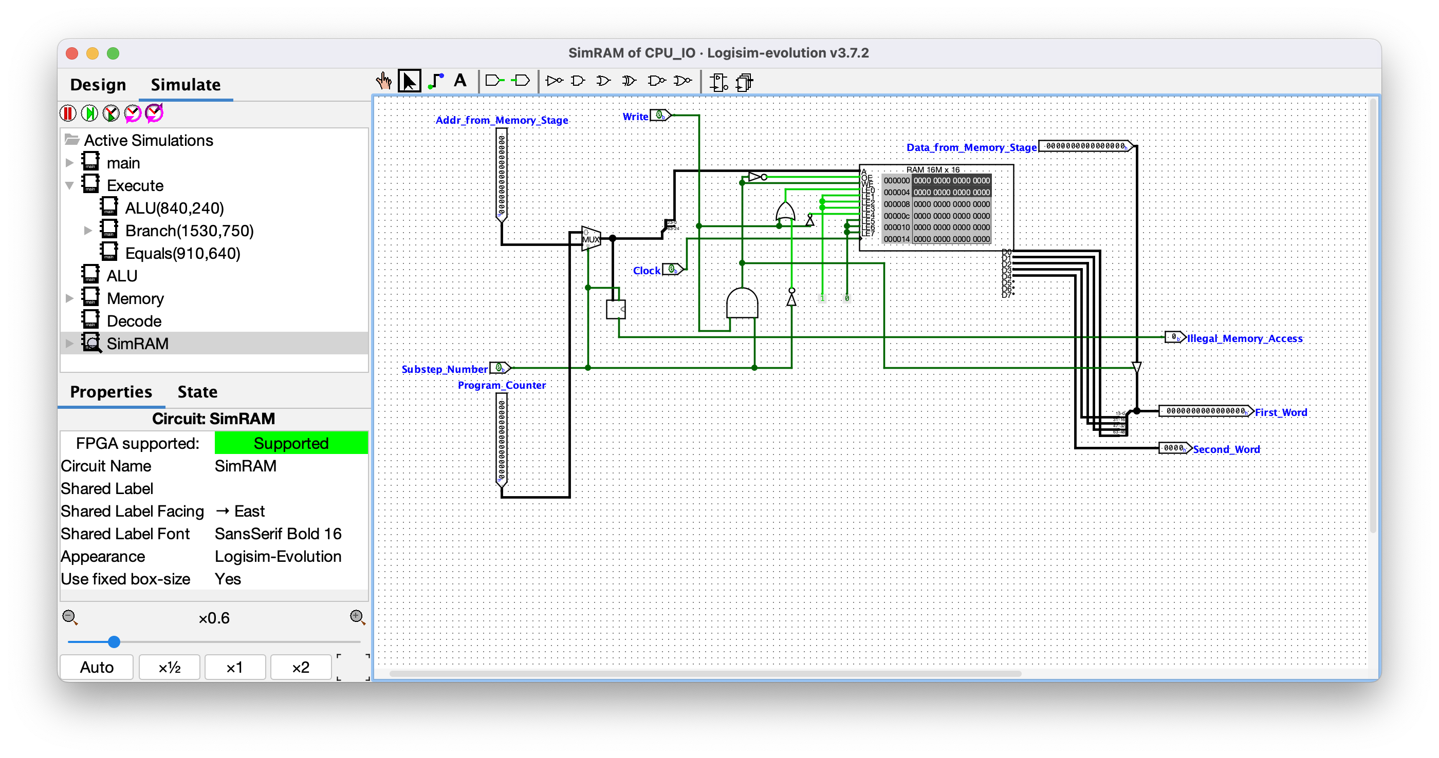The width and height of the screenshot is (1439, 758).
Task: Pick the XOR gate tool
Action: [630, 82]
